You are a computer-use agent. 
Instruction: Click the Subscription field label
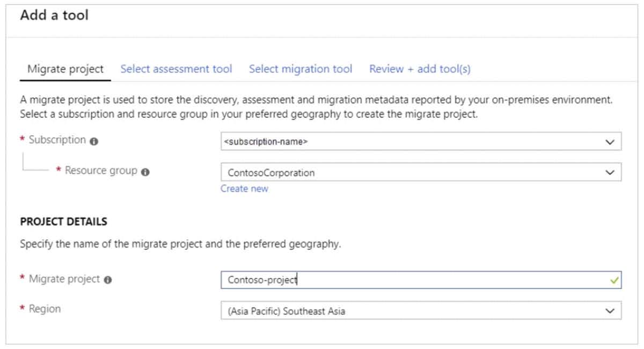pyautogui.click(x=57, y=140)
